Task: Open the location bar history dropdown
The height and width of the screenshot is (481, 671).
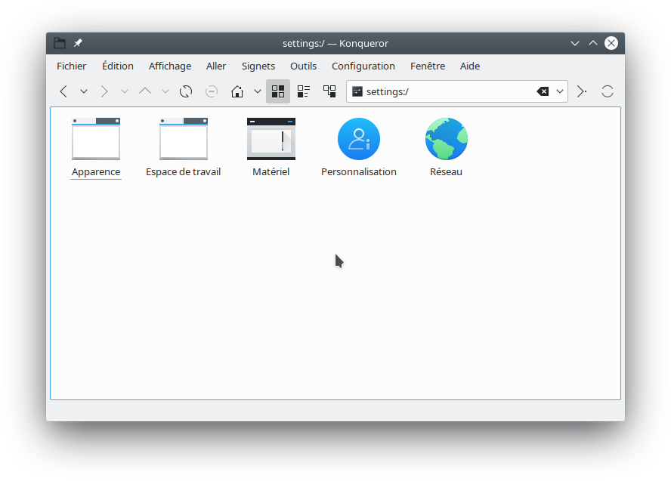Action: click(x=560, y=91)
